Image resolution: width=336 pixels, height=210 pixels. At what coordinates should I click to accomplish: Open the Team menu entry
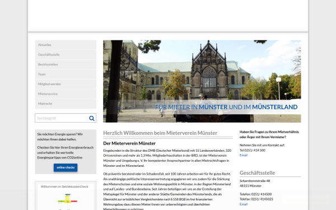(x=66, y=74)
